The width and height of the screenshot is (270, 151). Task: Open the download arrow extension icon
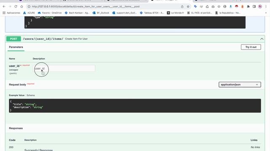(231, 7)
